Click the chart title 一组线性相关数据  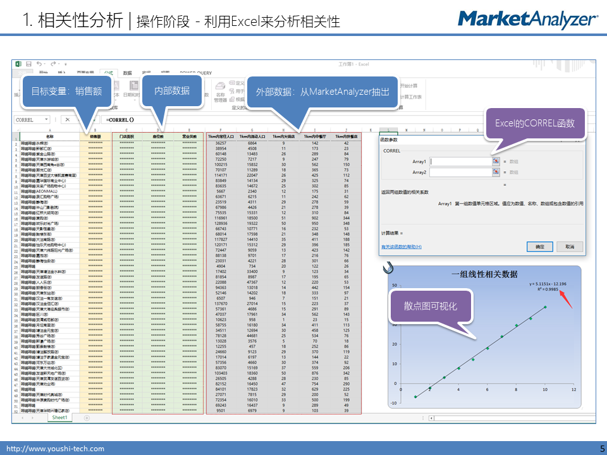pyautogui.click(x=484, y=274)
